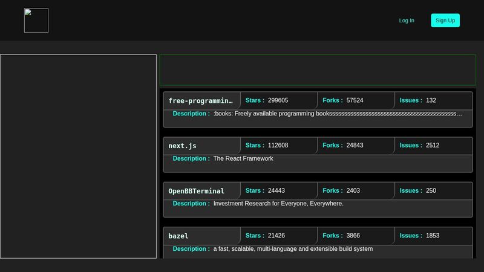Viewport: 484px width, 272px height.
Task: Click Stars count 299605
Action: [x=278, y=100]
